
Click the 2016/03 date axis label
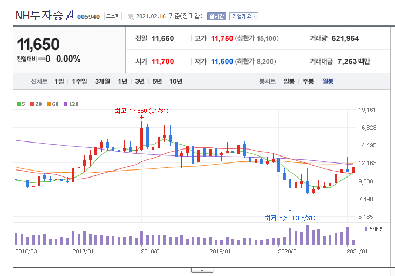pos(26,251)
